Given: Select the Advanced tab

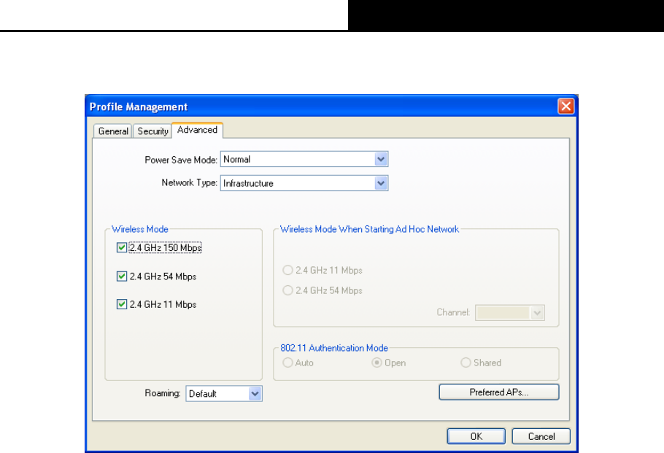Looking at the screenshot, I should [x=197, y=130].
